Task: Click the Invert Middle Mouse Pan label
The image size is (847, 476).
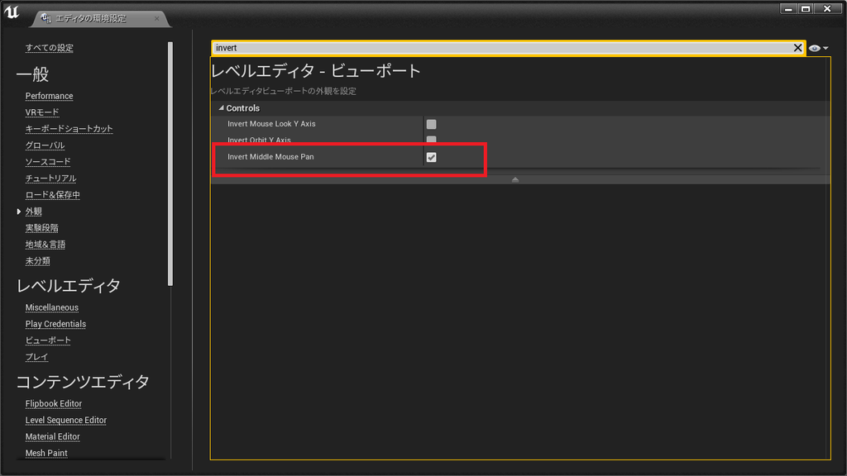Action: [x=270, y=156]
